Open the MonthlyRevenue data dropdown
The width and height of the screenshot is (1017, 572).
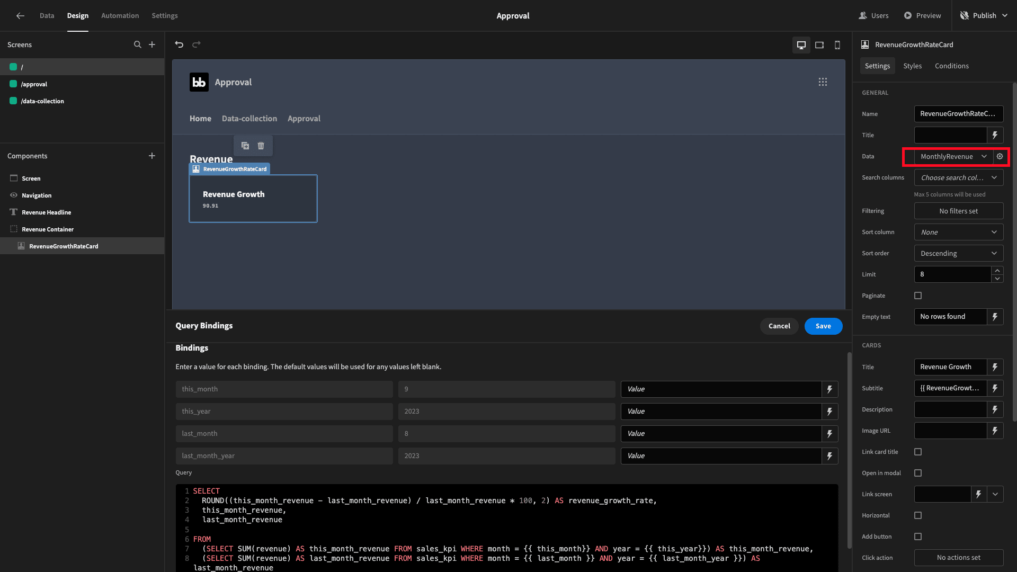(x=953, y=156)
